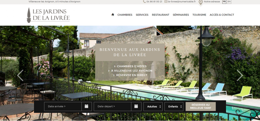The width and height of the screenshot is (260, 121).
Task: Click the email envelope icon
Action: (166, 2)
